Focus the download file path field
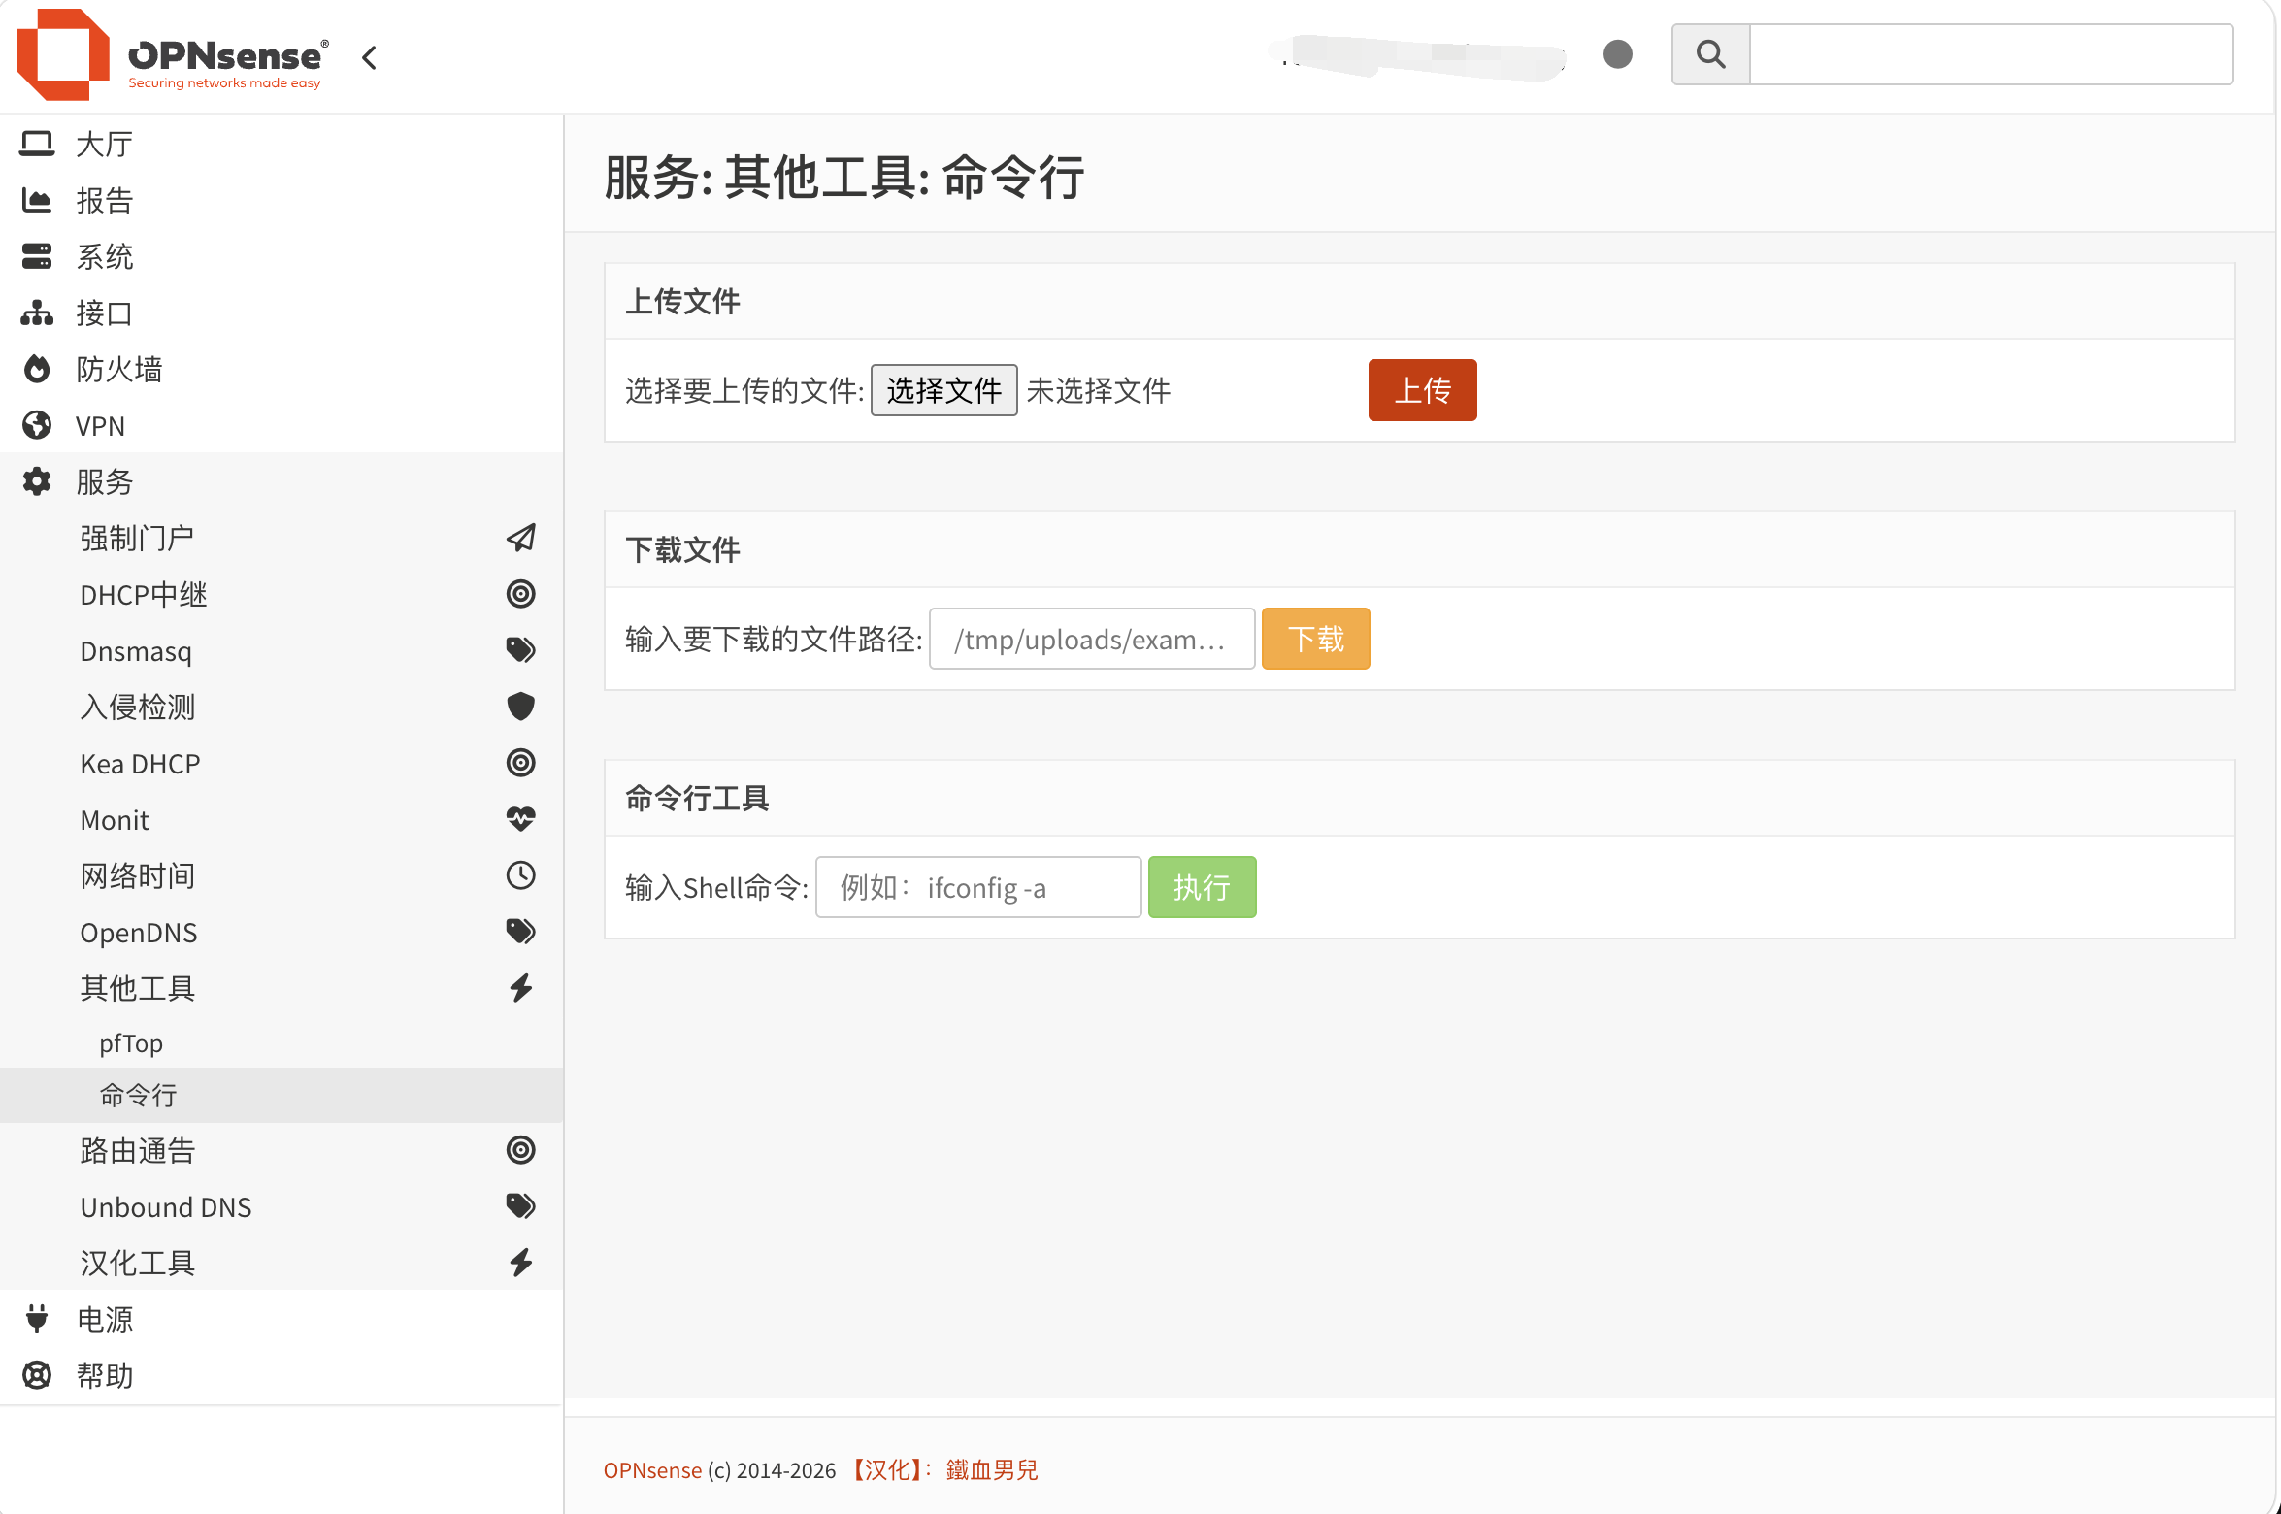This screenshot has height=1514, width=2281. pos(1092,639)
